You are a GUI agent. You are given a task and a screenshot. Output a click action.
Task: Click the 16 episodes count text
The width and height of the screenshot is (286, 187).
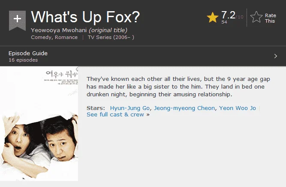(23, 60)
